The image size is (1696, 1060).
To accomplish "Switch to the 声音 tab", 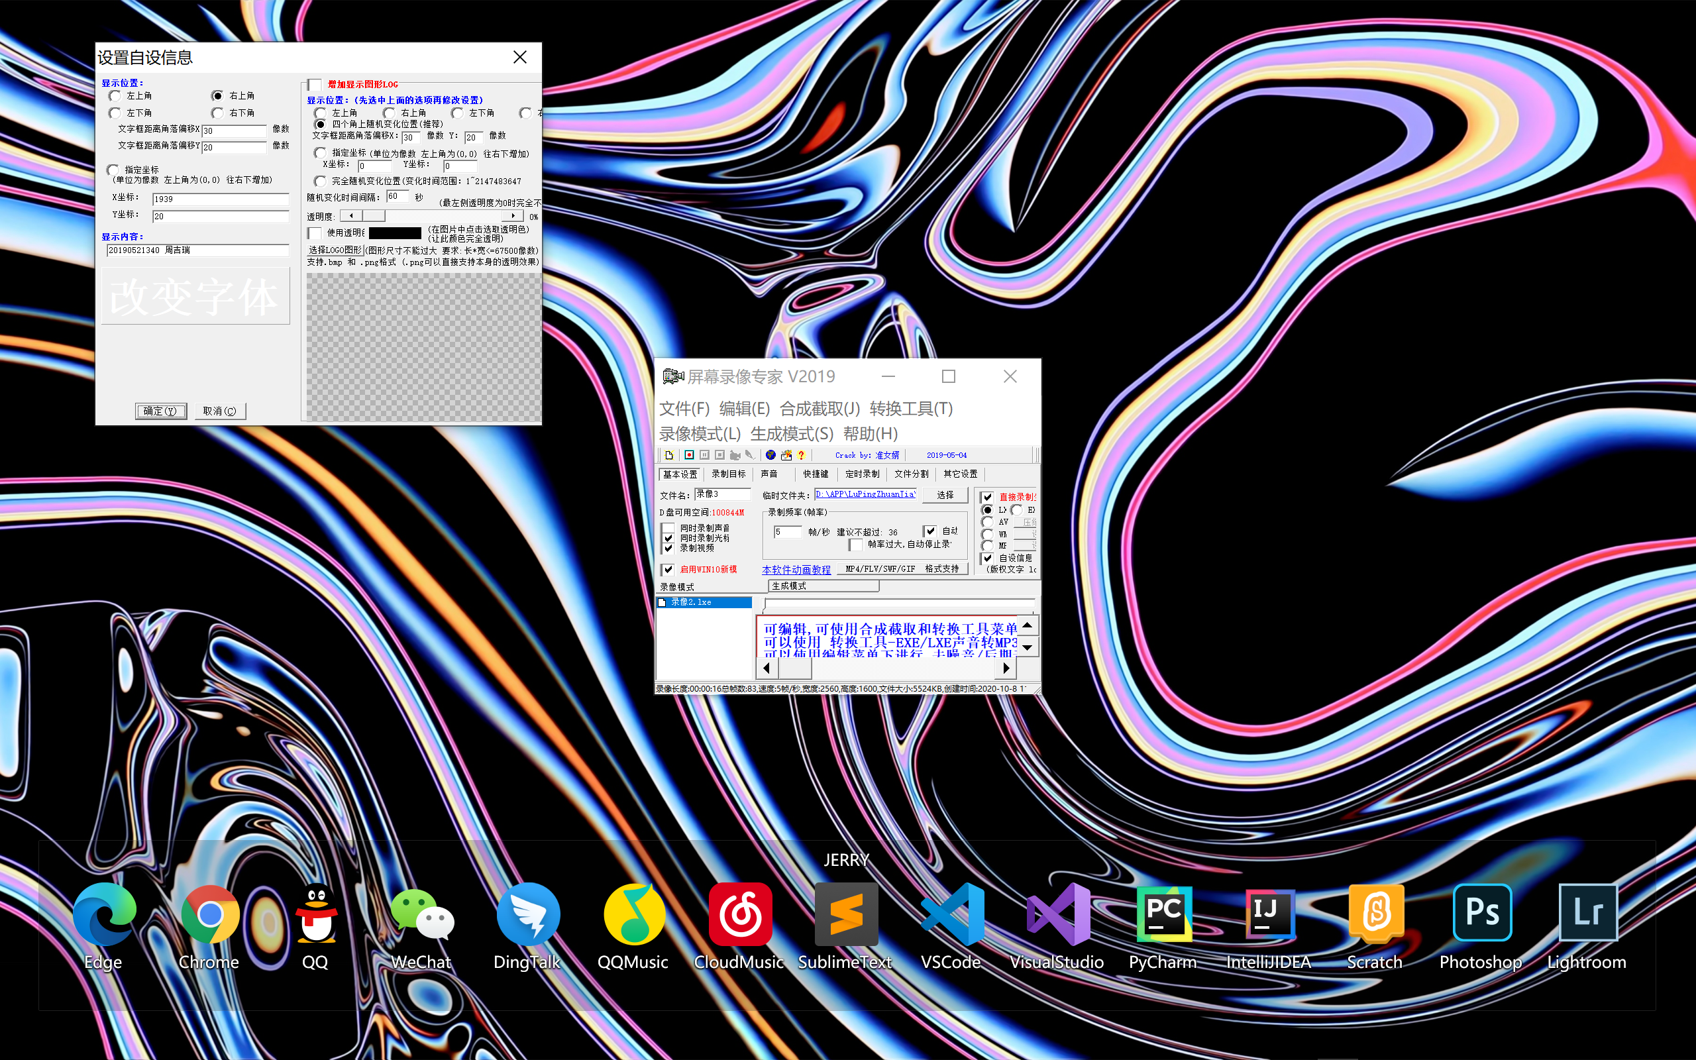I will (768, 474).
